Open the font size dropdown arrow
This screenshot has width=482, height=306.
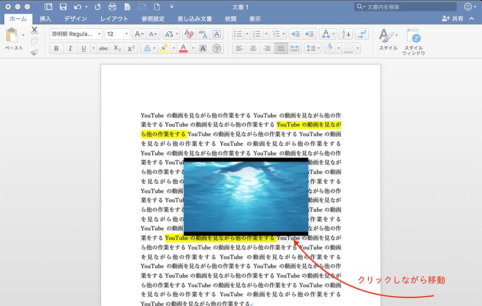pyautogui.click(x=126, y=34)
